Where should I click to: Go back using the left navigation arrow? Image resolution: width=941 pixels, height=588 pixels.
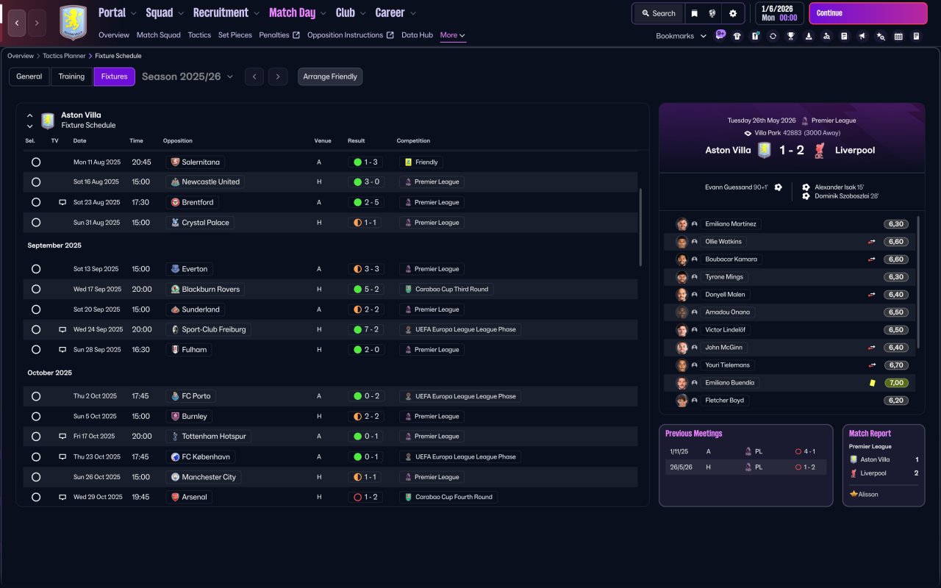[17, 23]
